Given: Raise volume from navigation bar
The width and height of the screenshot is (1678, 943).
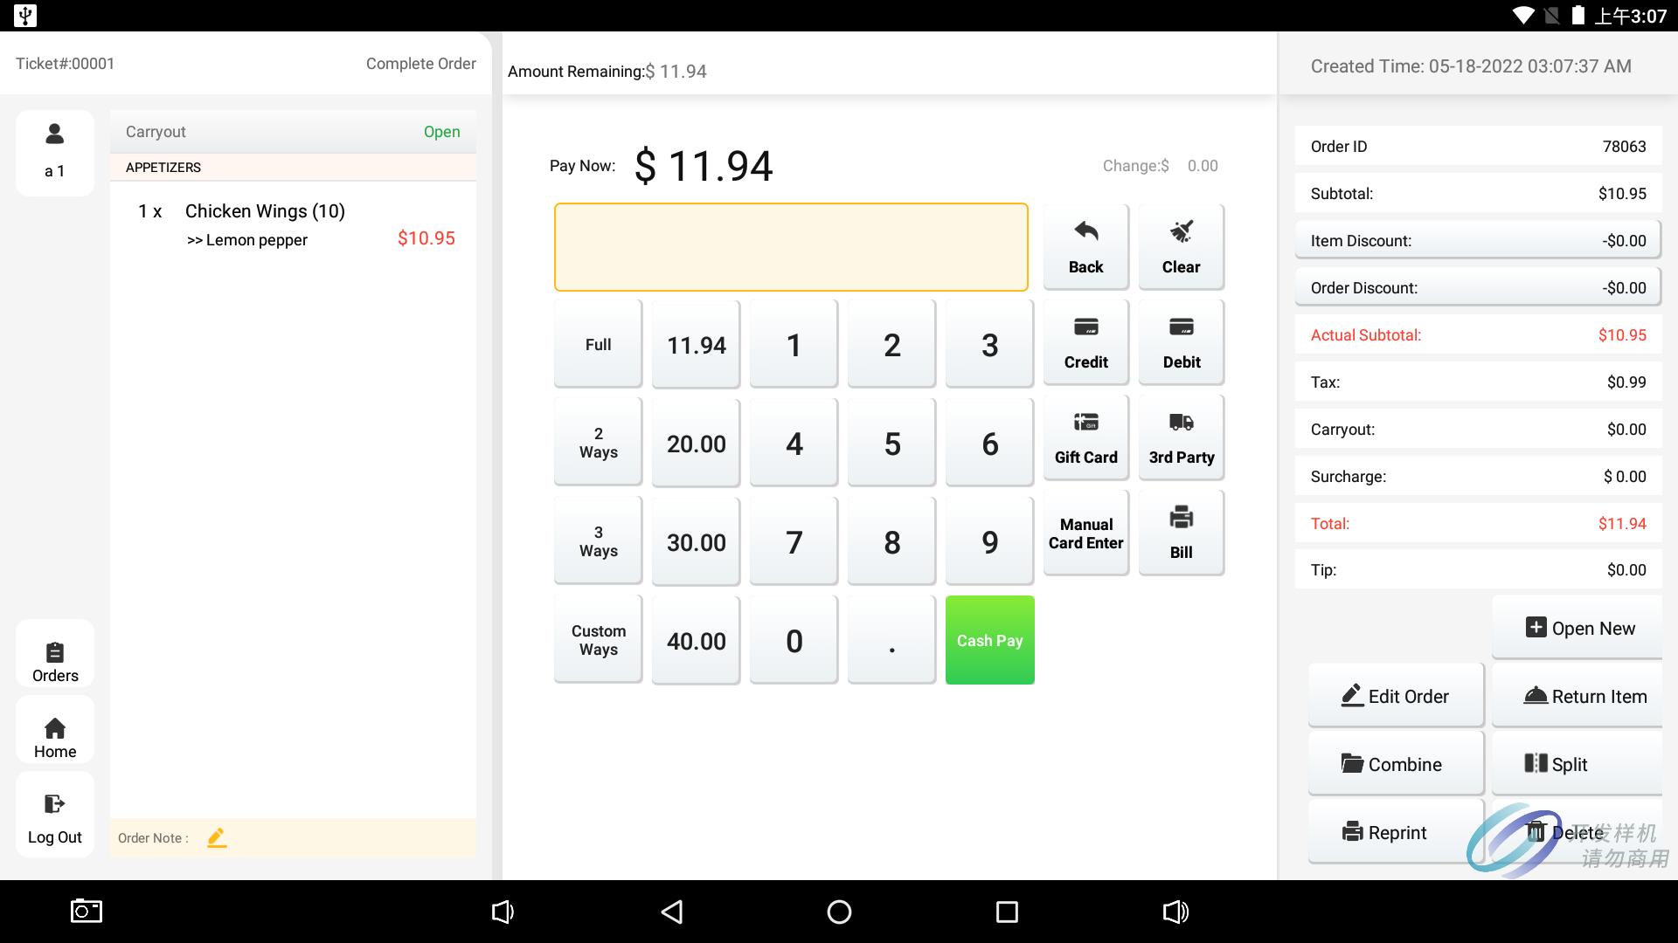Looking at the screenshot, I should coord(1175,912).
